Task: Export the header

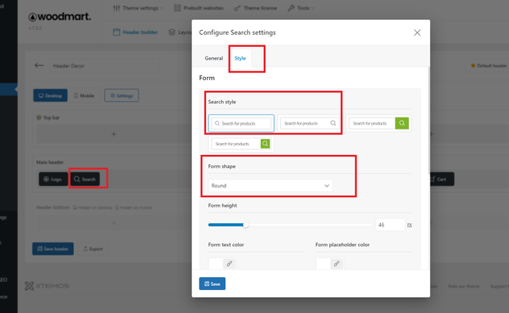Action: pyautogui.click(x=93, y=249)
